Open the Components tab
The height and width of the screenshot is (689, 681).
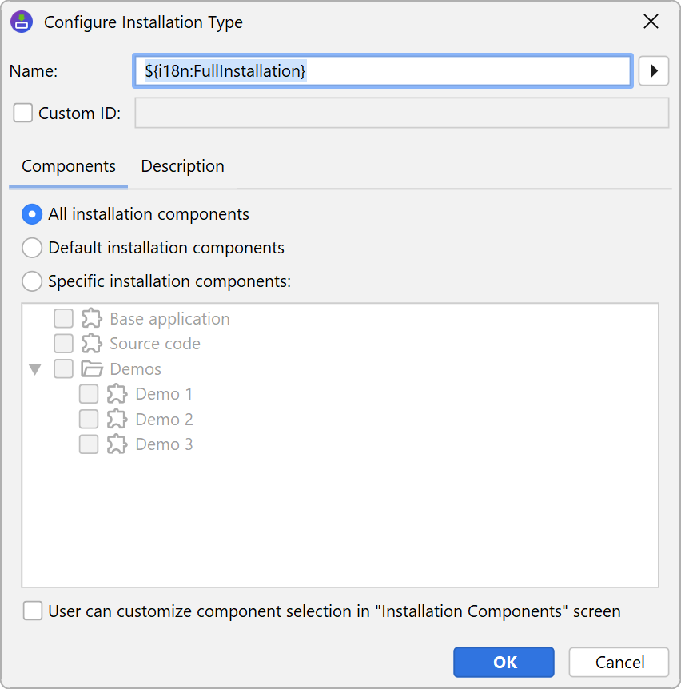[x=69, y=166]
